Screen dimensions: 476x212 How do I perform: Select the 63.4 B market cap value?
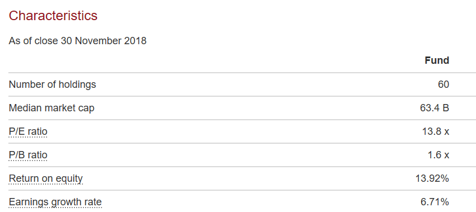(x=435, y=108)
